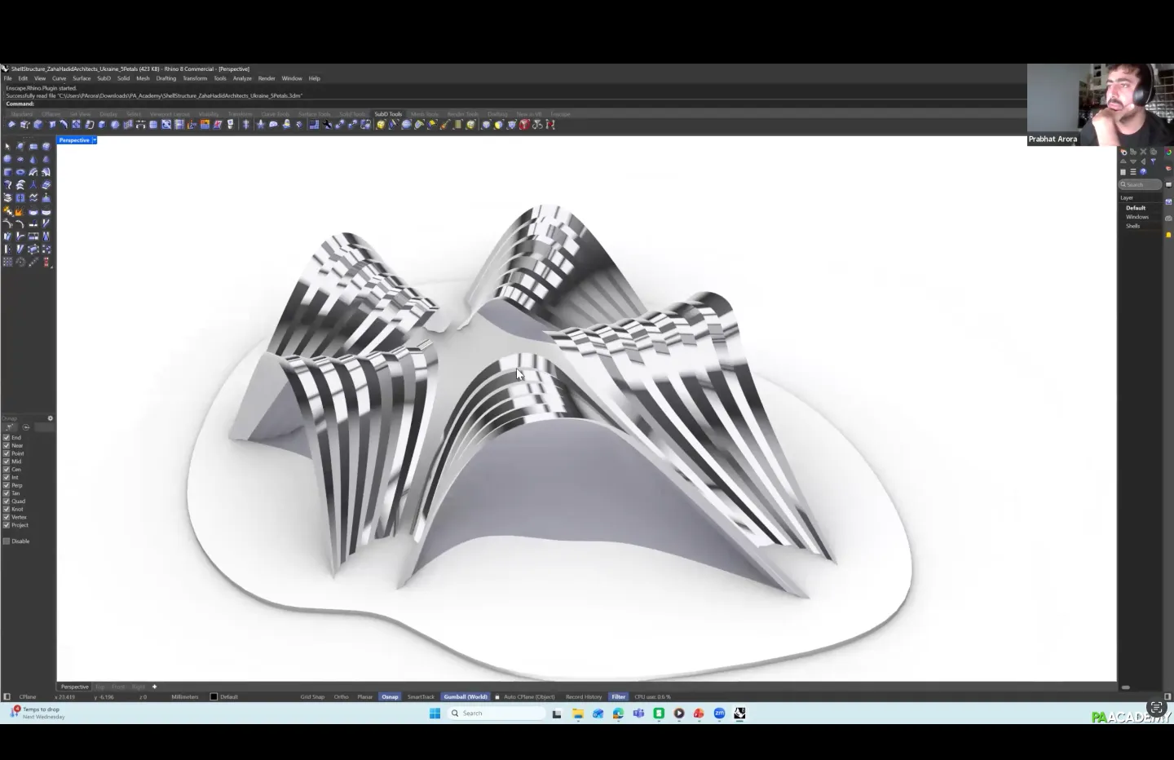The width and height of the screenshot is (1174, 760).
Task: Click the Windows Start button
Action: point(435,714)
